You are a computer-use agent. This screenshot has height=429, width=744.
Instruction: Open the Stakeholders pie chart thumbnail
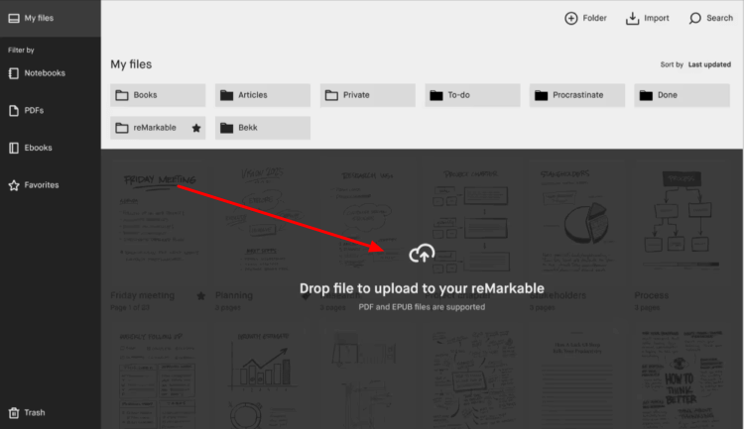[x=576, y=223]
